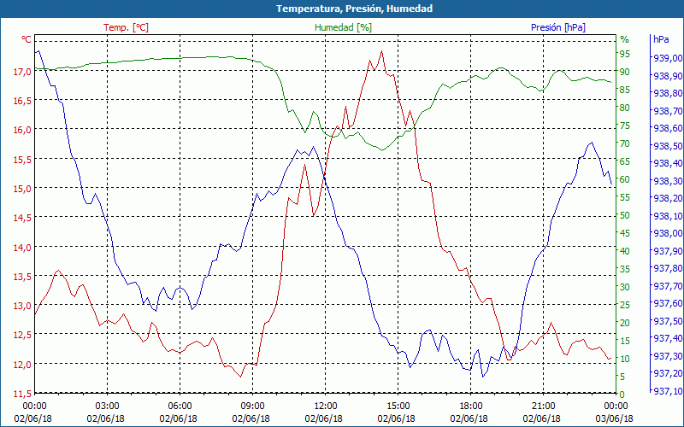The height and width of the screenshot is (427, 684).
Task: Click temperature axis value "14,5"
Action: (x=22, y=218)
